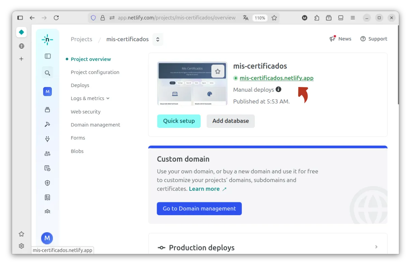The height and width of the screenshot is (267, 411).
Task: Toggle the Netlify sidebar panel icon
Action: (x=48, y=56)
